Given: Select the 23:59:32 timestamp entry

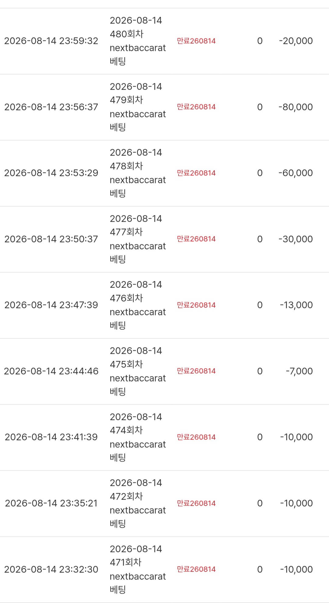Looking at the screenshot, I should click(x=51, y=41).
